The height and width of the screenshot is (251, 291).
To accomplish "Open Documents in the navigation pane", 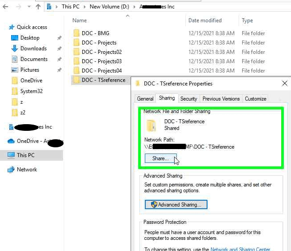I will [x=34, y=59].
